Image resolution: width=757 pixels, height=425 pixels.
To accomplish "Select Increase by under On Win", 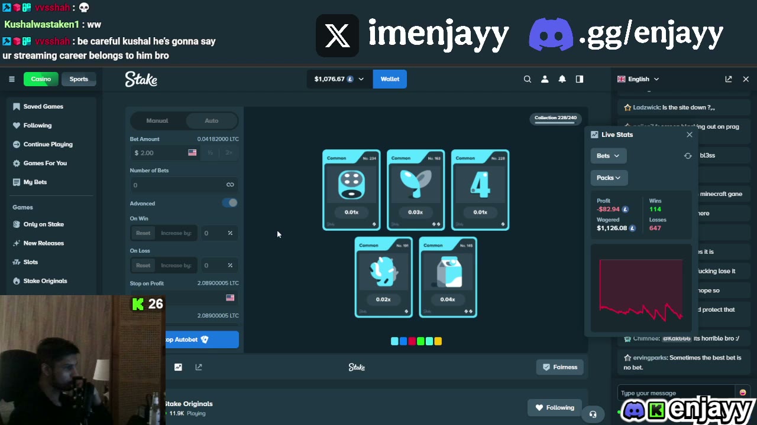I will tap(176, 233).
